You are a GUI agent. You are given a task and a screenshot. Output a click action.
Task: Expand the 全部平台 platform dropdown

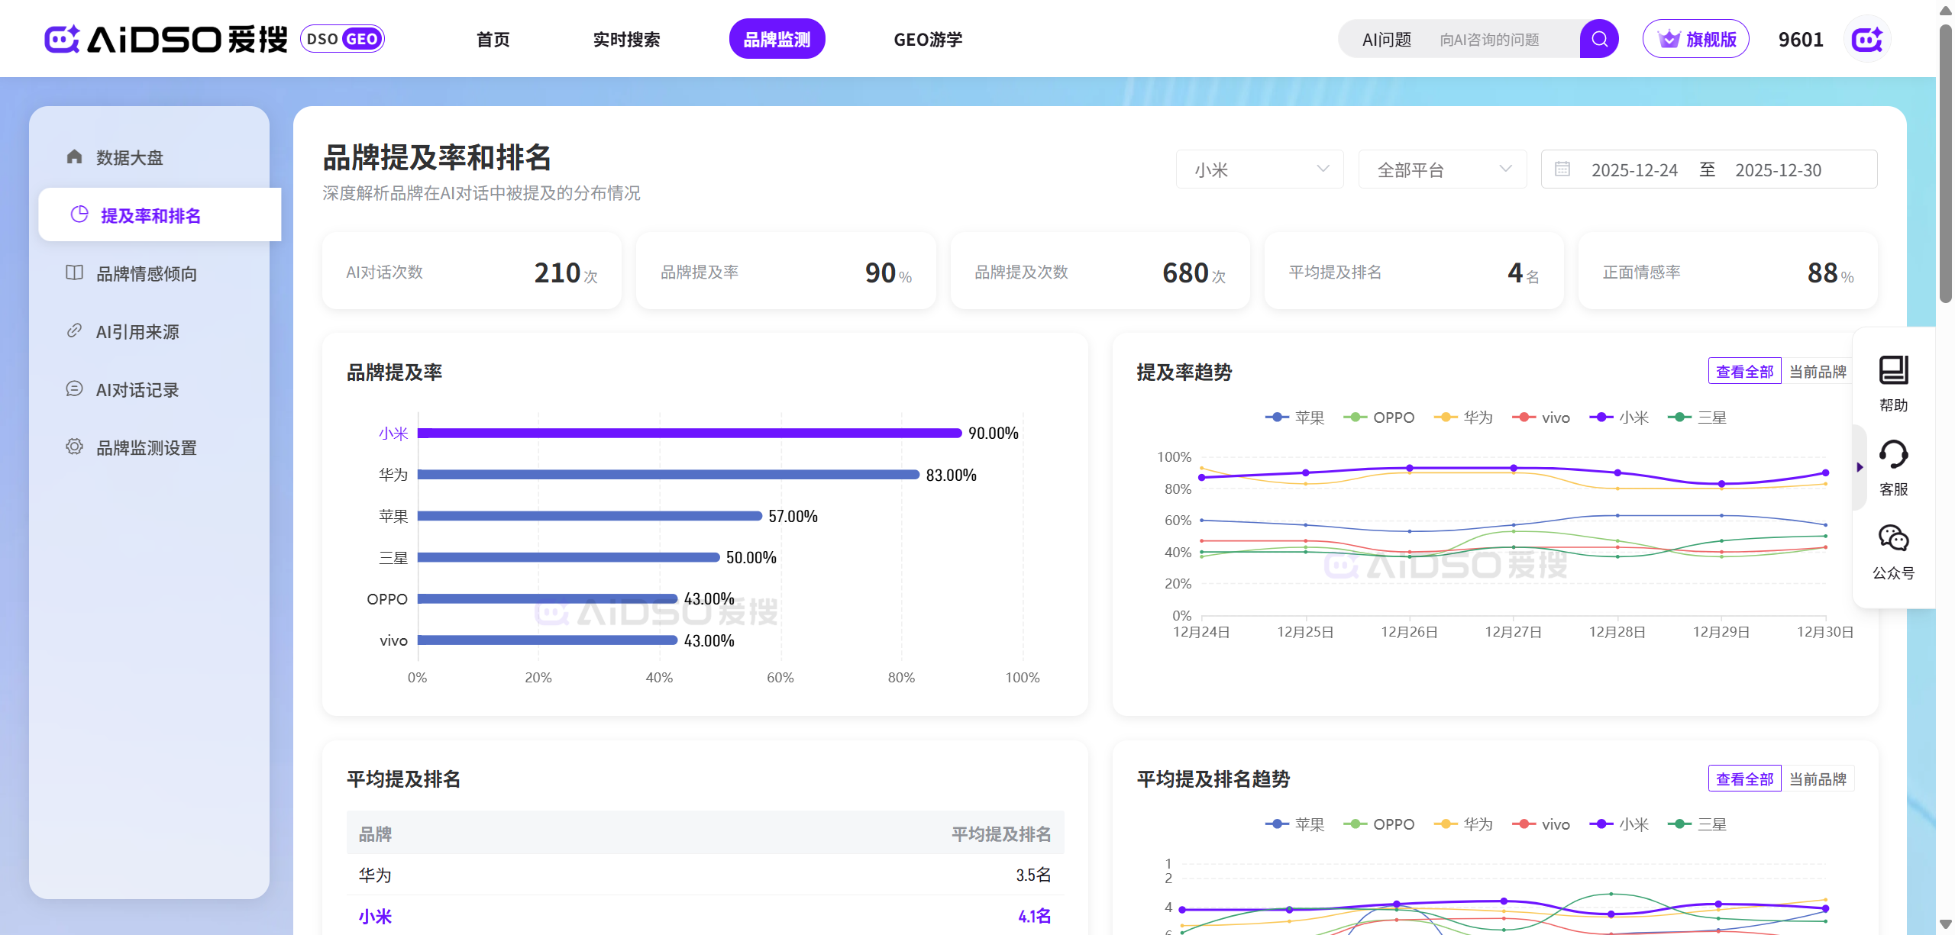point(1442,169)
